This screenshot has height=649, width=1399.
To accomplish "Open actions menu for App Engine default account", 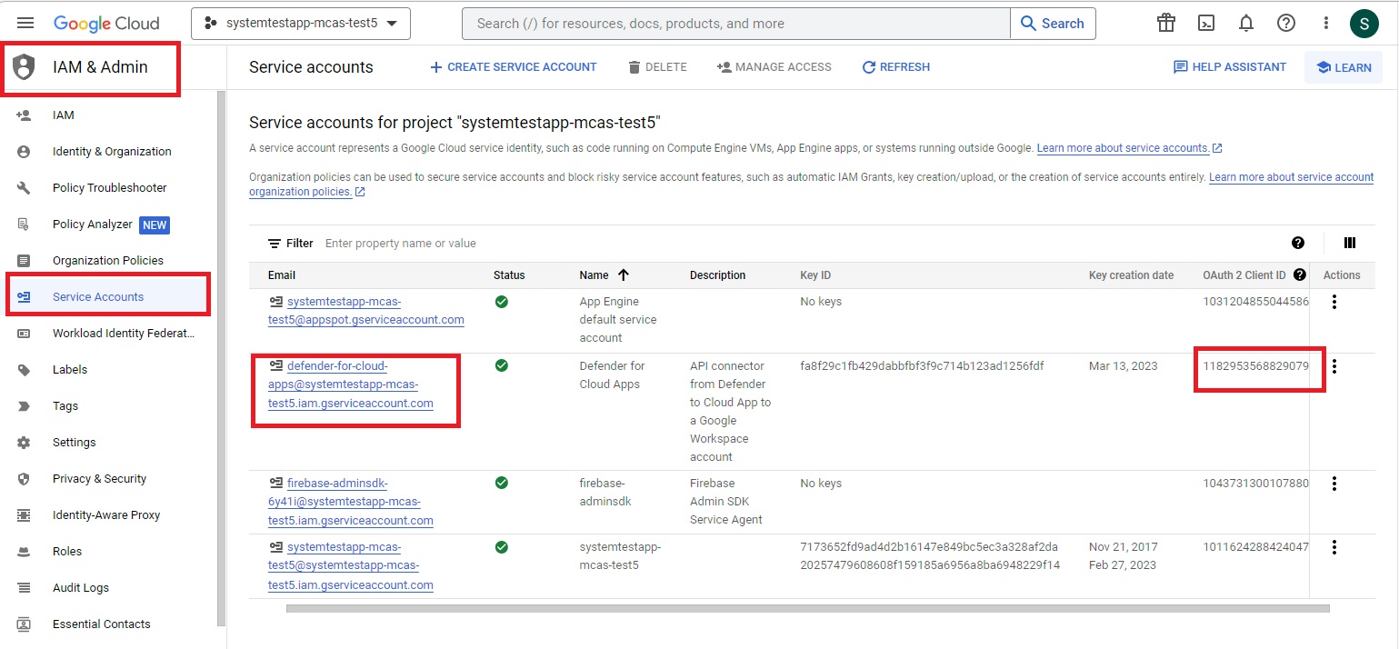I will [x=1334, y=302].
